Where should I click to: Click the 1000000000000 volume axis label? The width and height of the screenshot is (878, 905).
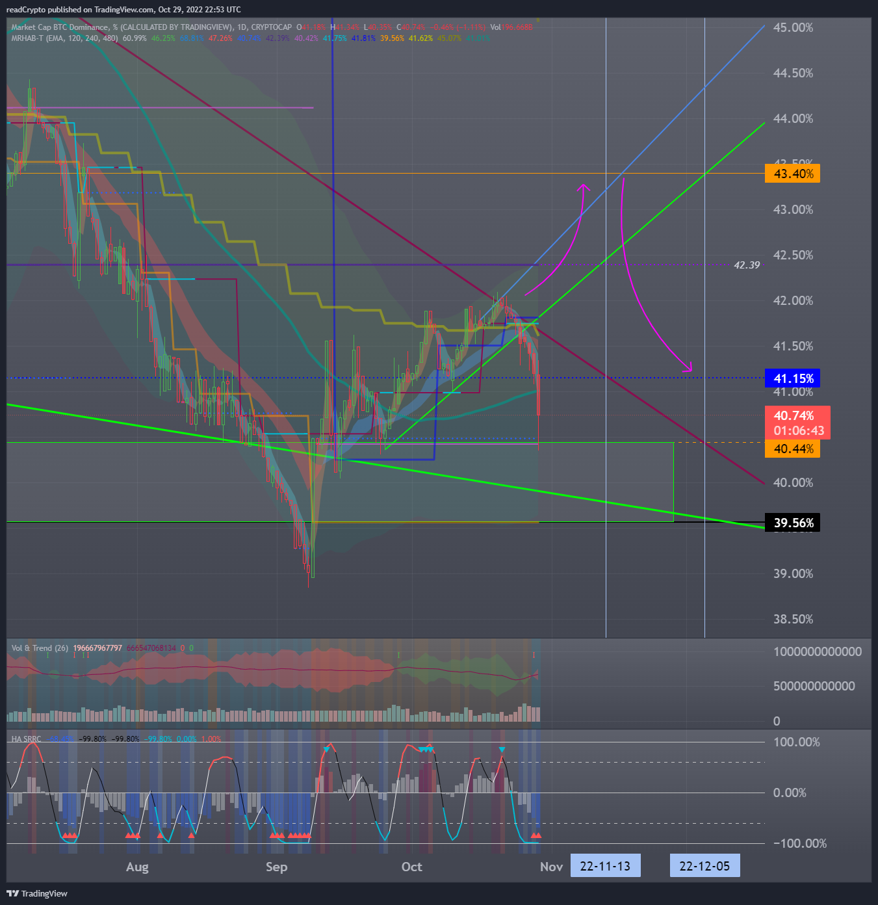(x=818, y=651)
